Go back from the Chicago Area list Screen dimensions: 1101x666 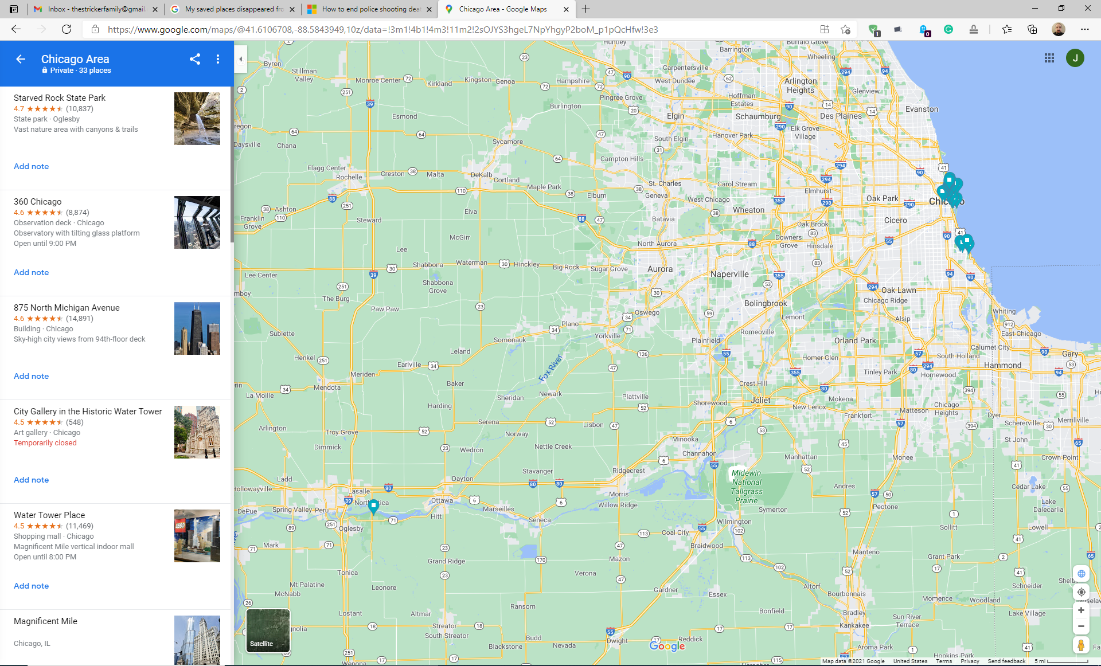click(x=21, y=59)
